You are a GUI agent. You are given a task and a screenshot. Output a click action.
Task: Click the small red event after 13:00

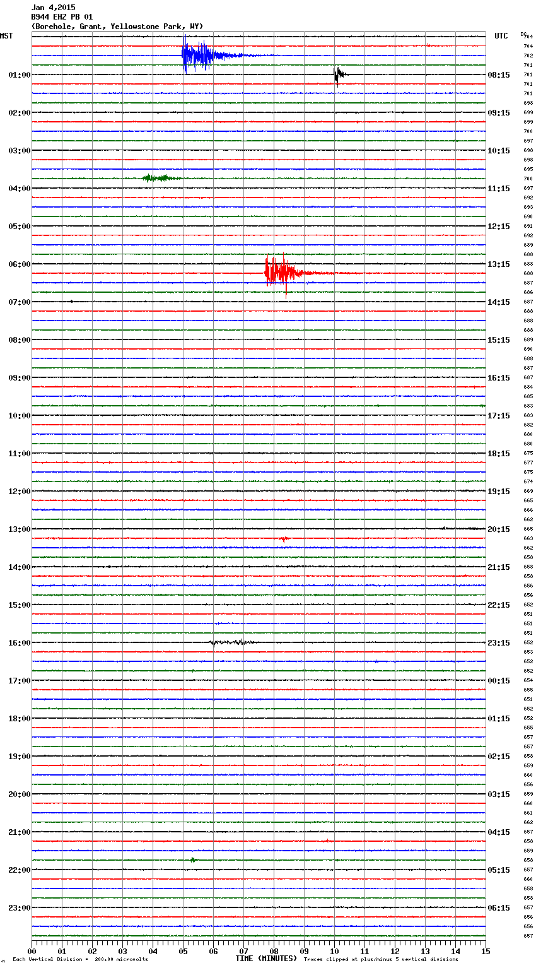[x=284, y=539]
